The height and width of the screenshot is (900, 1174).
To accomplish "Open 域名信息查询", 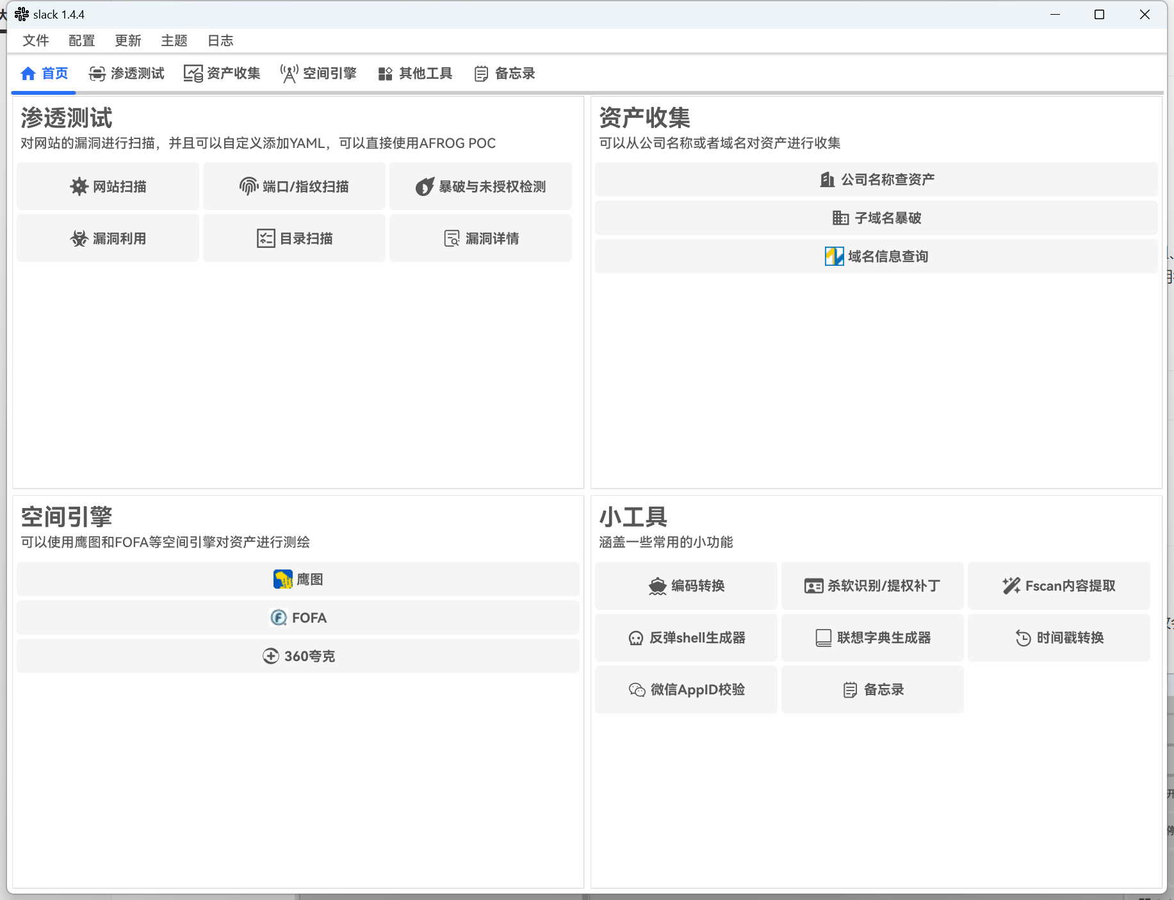I will [876, 256].
